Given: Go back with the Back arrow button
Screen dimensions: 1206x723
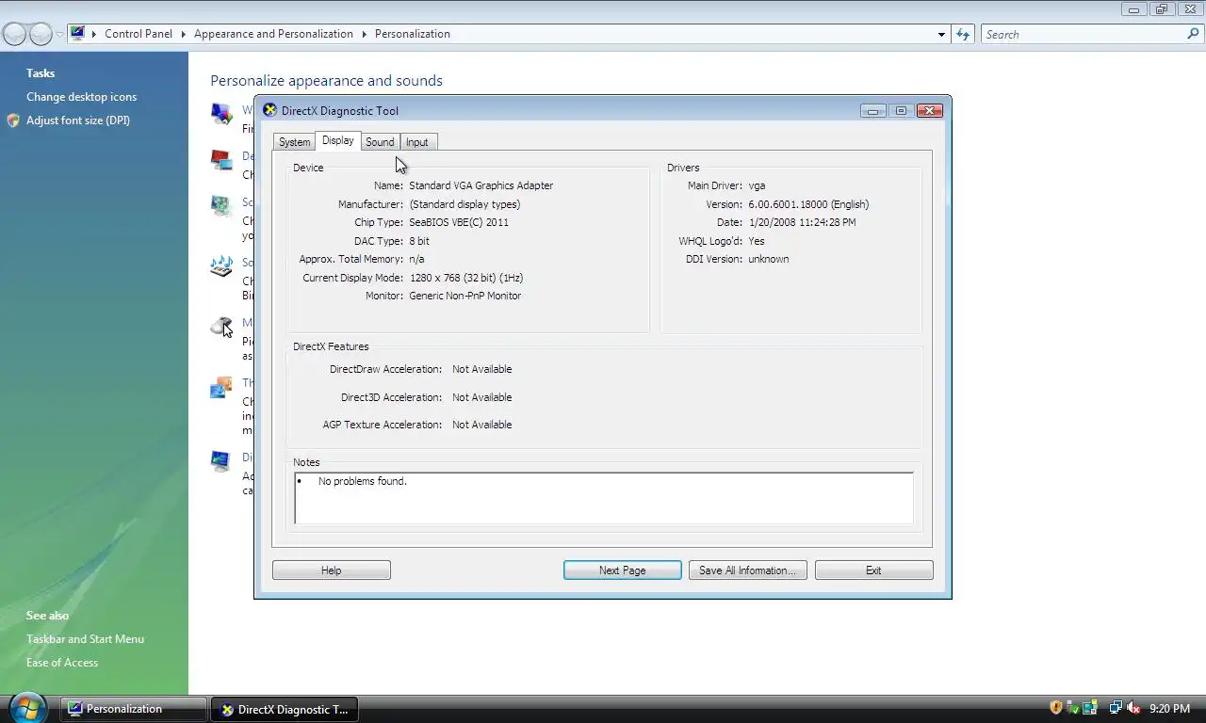Looking at the screenshot, I should pyautogui.click(x=14, y=35).
